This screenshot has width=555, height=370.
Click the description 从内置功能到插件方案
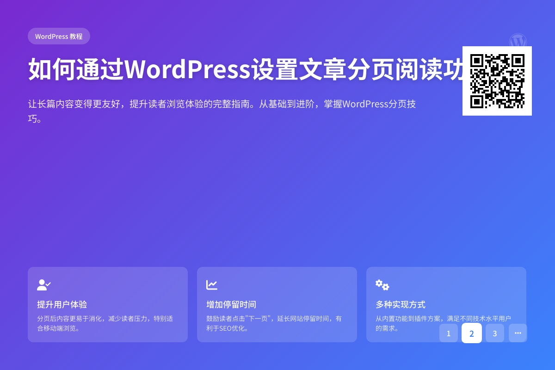tap(443, 323)
